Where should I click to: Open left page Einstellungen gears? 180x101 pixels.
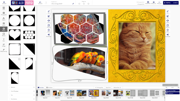point(48,35)
